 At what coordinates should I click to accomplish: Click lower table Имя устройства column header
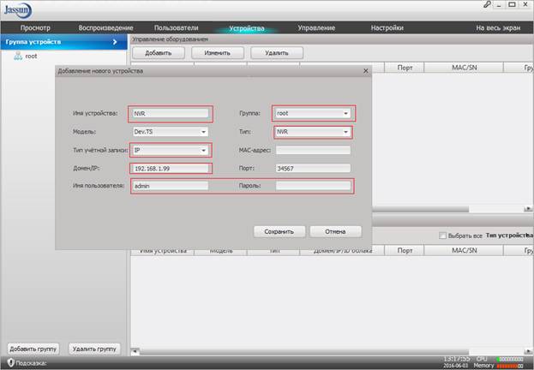point(163,251)
